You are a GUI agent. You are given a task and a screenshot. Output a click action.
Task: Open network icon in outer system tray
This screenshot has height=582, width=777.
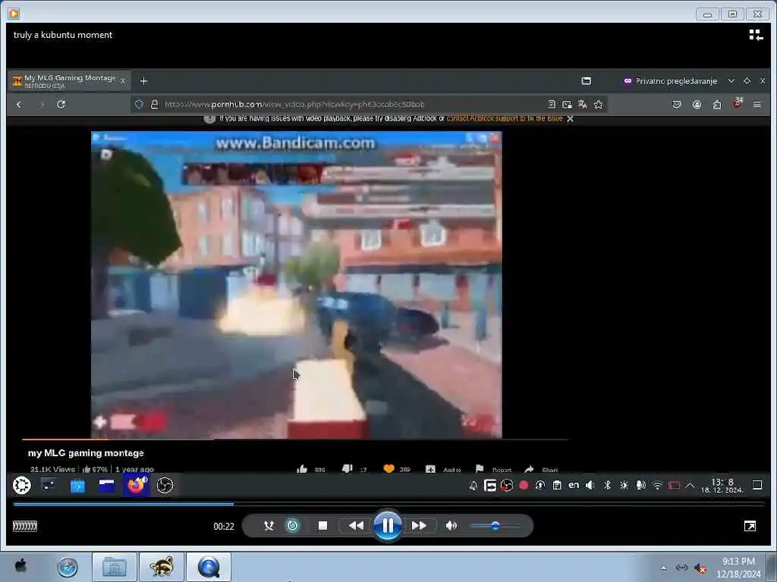(682, 568)
